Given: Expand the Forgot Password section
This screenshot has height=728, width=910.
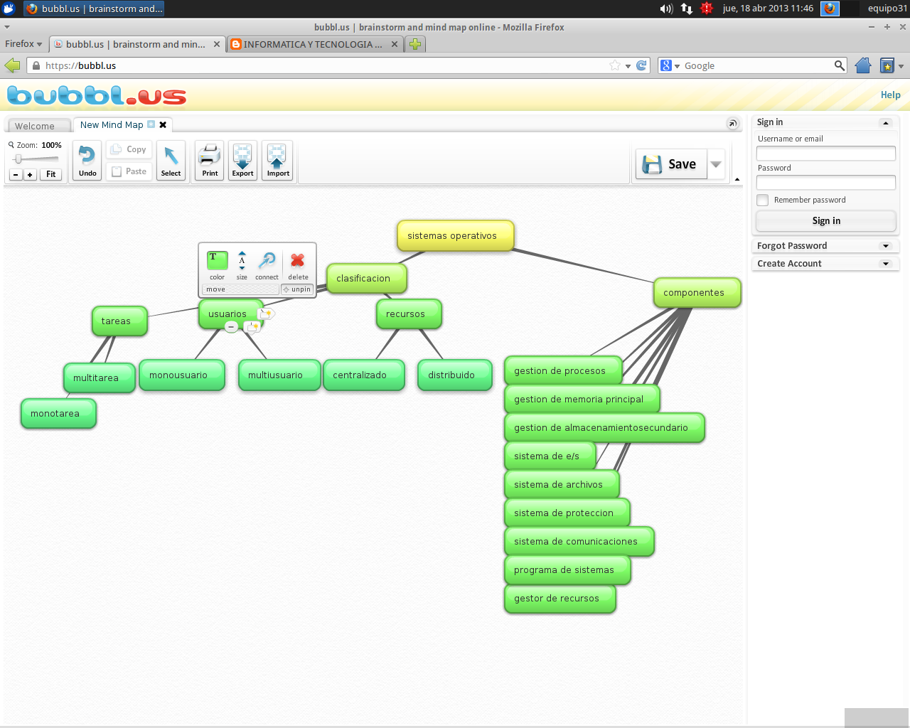Looking at the screenshot, I should (x=825, y=245).
